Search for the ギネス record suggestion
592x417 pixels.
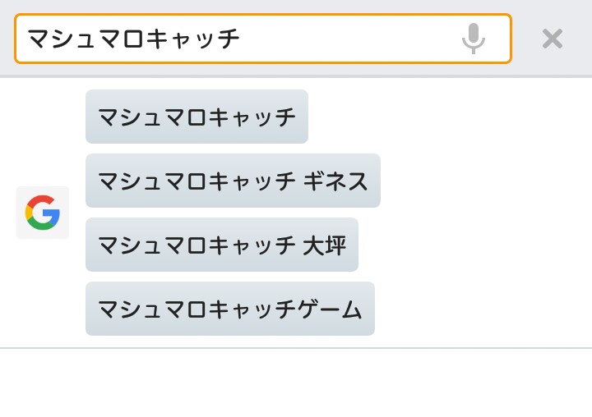click(x=233, y=181)
